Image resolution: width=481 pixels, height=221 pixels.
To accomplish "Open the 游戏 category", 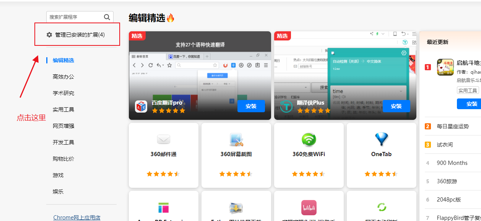I will coord(58,175).
